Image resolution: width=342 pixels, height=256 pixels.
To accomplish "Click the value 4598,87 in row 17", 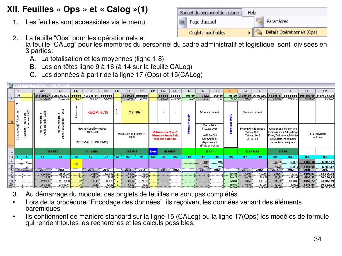I will (x=307, y=174).
